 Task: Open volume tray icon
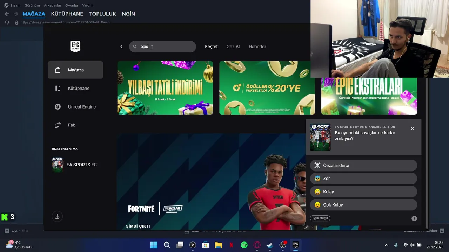pyautogui.click(x=412, y=245)
